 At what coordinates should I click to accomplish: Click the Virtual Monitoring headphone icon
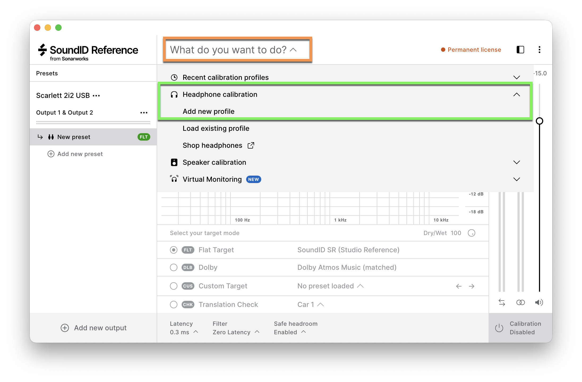click(x=174, y=179)
